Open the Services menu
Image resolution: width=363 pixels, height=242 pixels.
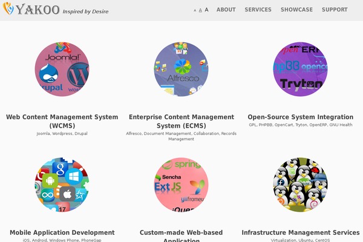tap(258, 10)
